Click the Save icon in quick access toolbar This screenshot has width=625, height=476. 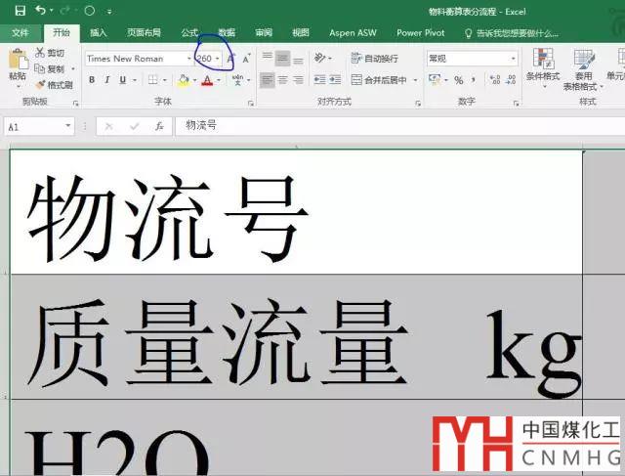pos(20,11)
